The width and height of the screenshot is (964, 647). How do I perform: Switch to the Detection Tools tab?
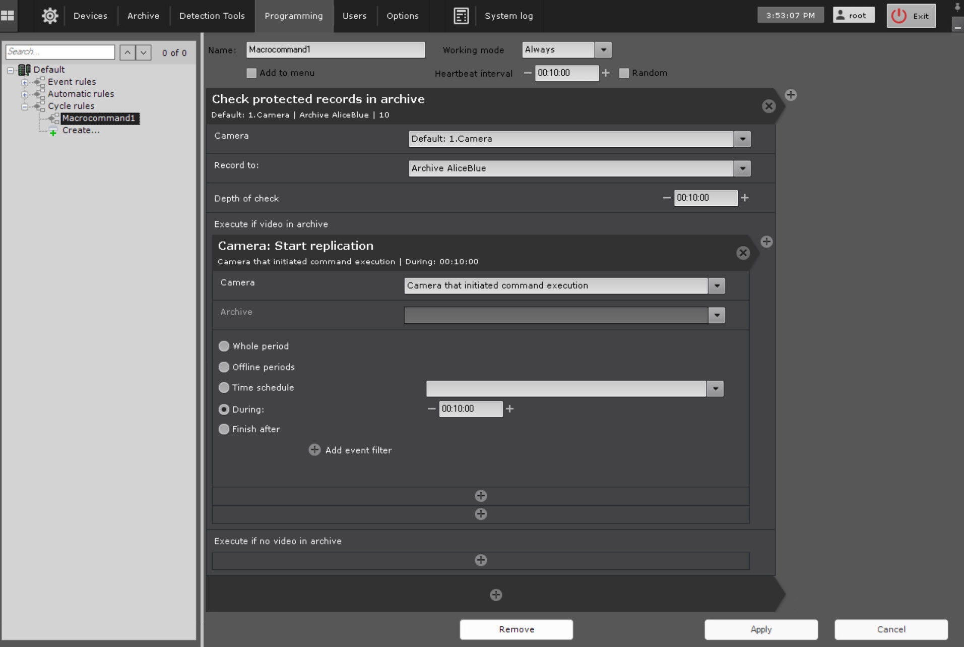tap(212, 16)
